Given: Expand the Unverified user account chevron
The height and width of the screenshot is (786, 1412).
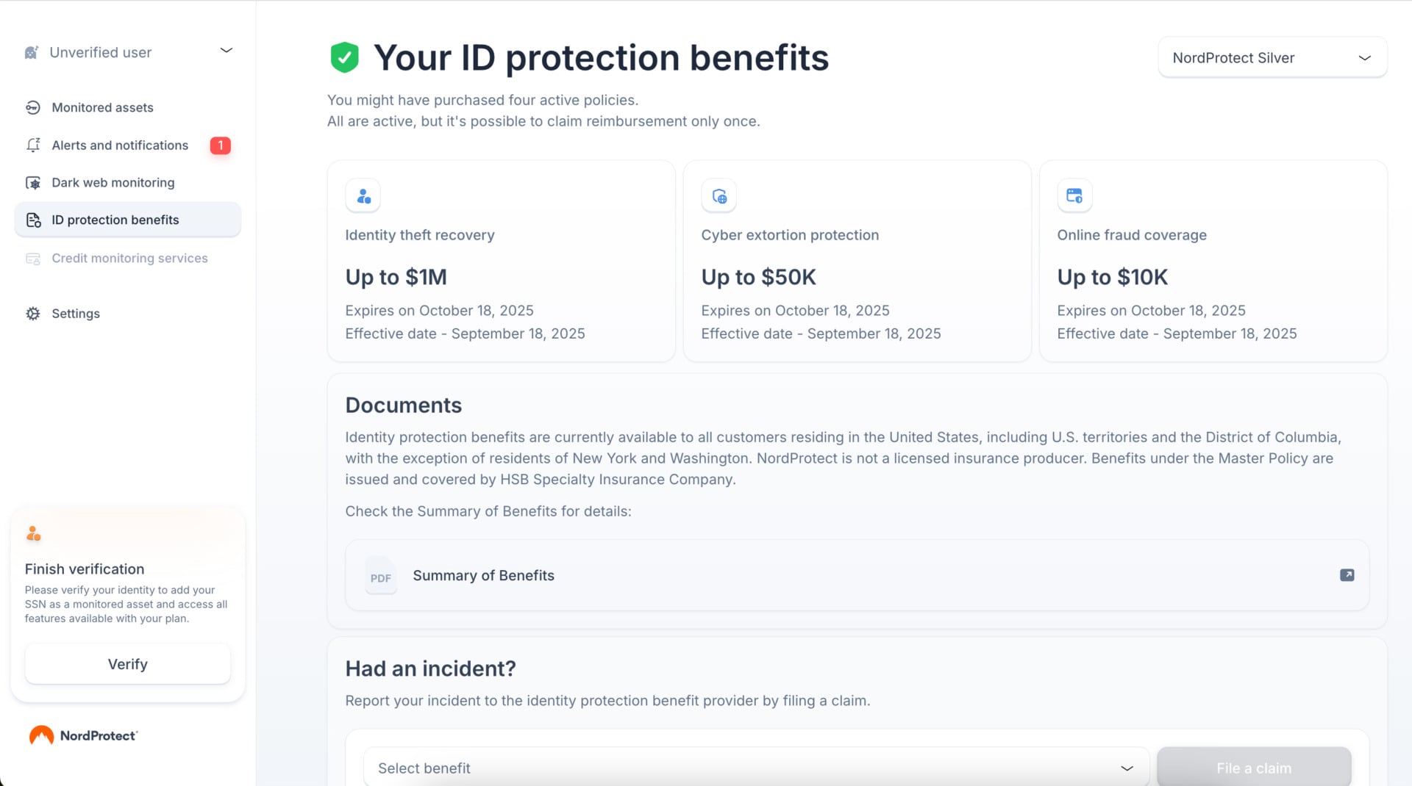Looking at the screenshot, I should click(x=226, y=51).
